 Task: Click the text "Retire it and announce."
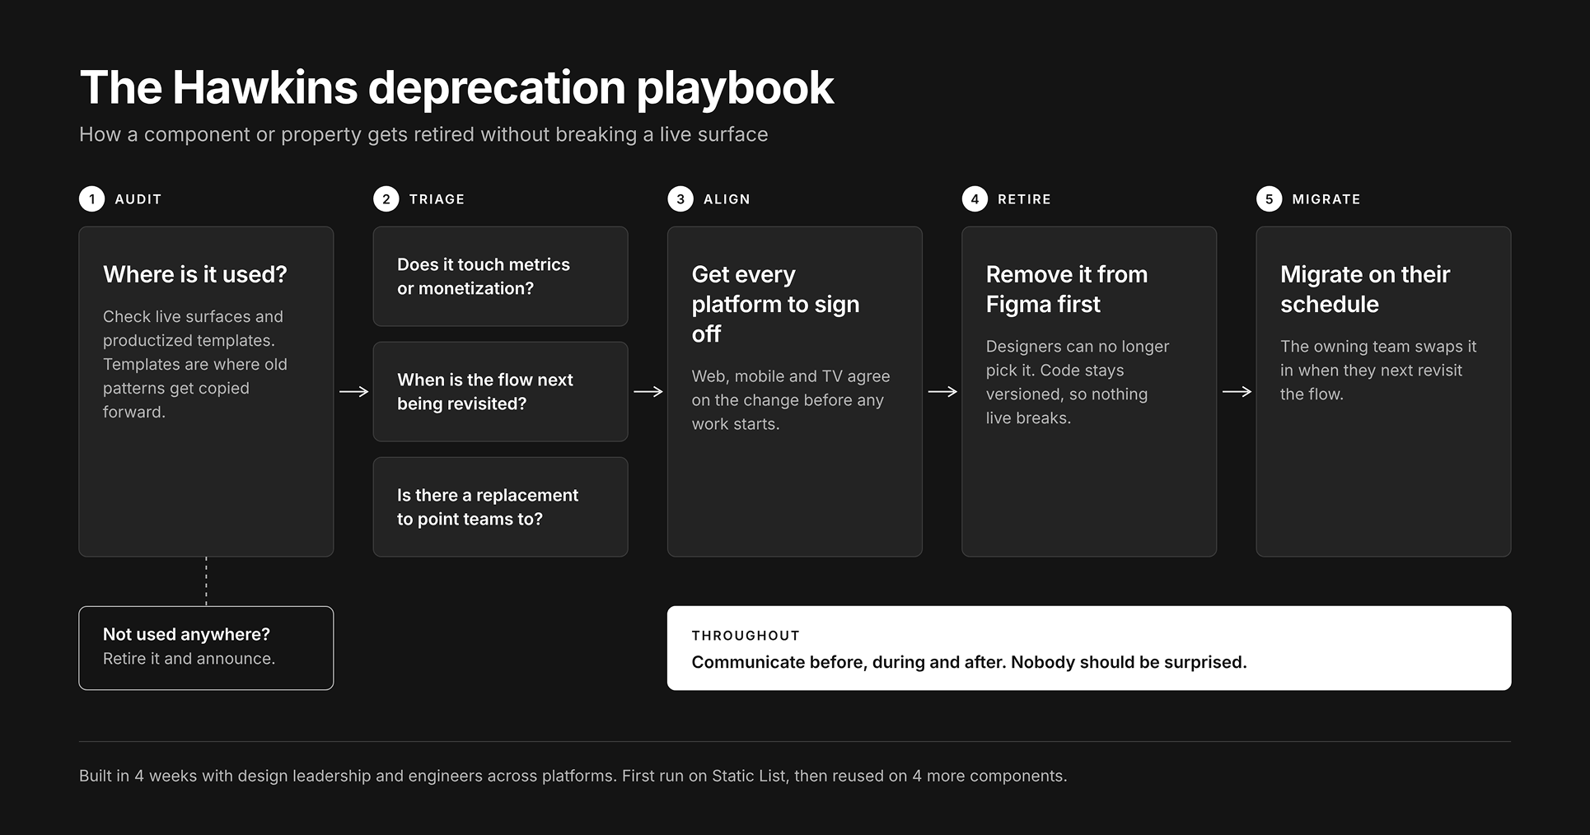click(189, 659)
